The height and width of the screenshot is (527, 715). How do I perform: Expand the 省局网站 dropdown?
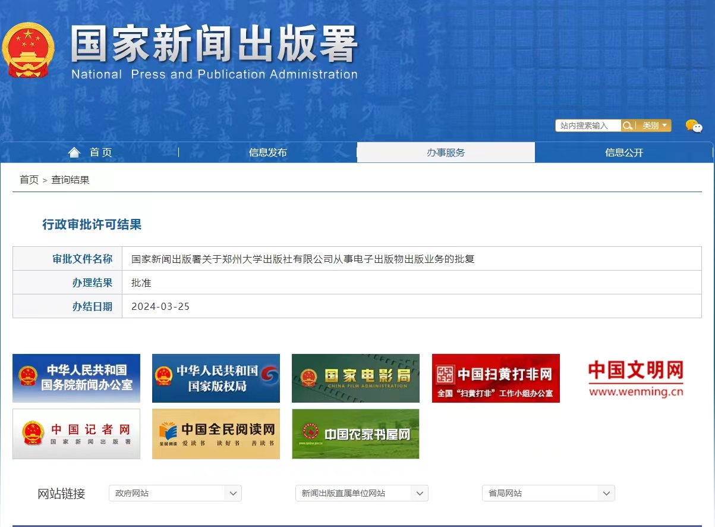(x=548, y=493)
